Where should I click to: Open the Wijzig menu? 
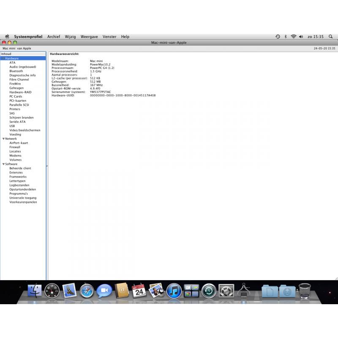click(x=70, y=37)
